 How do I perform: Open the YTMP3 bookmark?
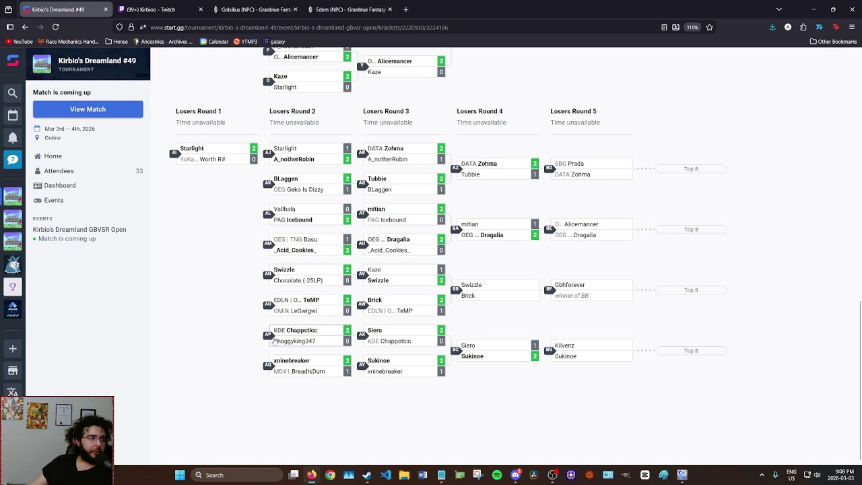coord(246,42)
